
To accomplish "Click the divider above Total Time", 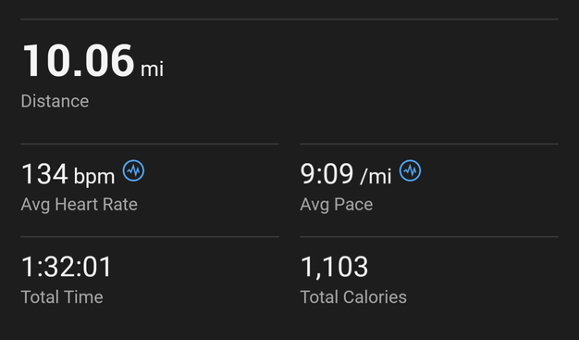I will tap(150, 236).
